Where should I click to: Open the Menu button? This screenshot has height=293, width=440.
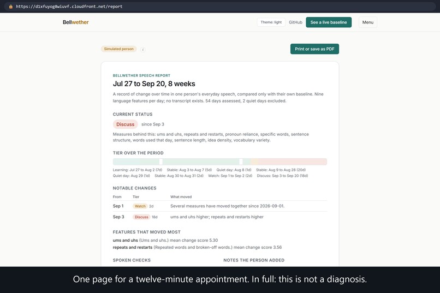click(367, 22)
